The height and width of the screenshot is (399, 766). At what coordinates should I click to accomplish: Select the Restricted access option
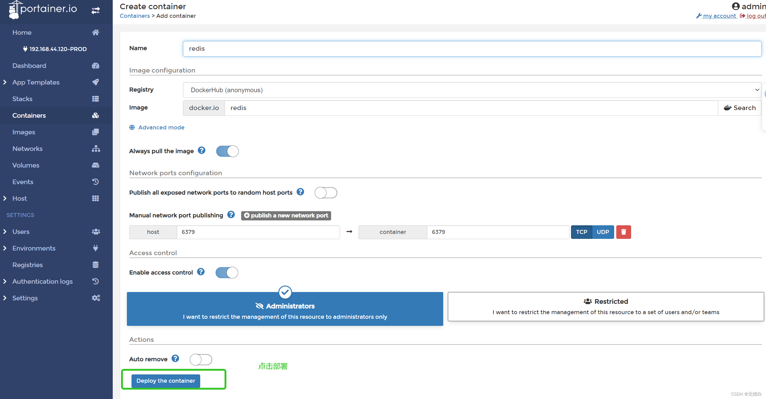click(606, 306)
